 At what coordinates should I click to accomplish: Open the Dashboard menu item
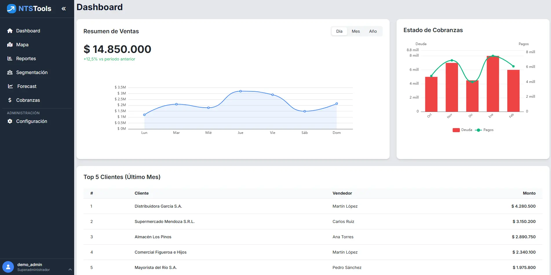(x=28, y=31)
